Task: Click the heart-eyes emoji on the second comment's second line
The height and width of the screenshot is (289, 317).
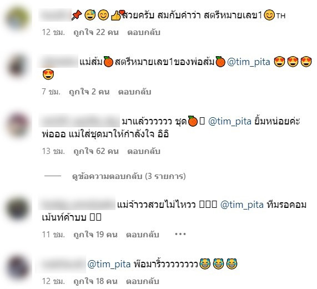Action: coord(48,74)
